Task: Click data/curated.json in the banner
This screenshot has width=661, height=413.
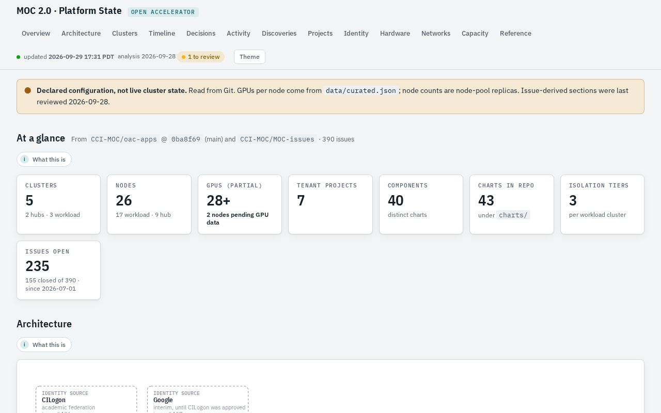Action: pos(361,90)
